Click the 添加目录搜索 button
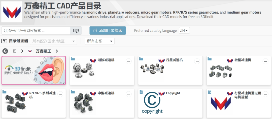The image size is (272, 119). point(108,30)
